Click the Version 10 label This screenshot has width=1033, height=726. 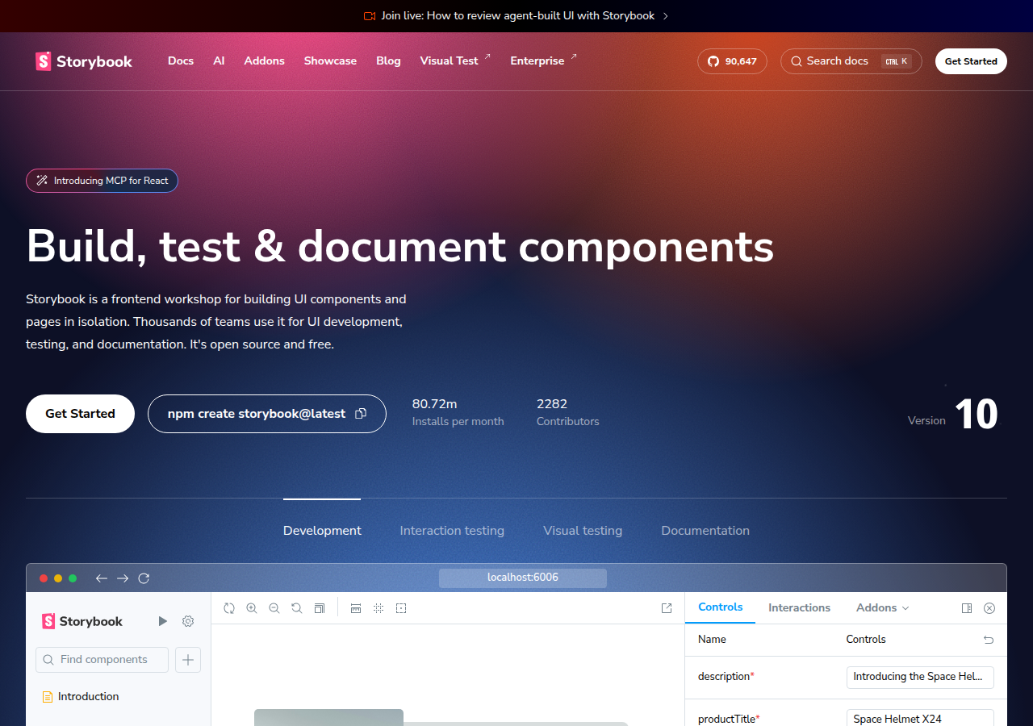(x=953, y=414)
